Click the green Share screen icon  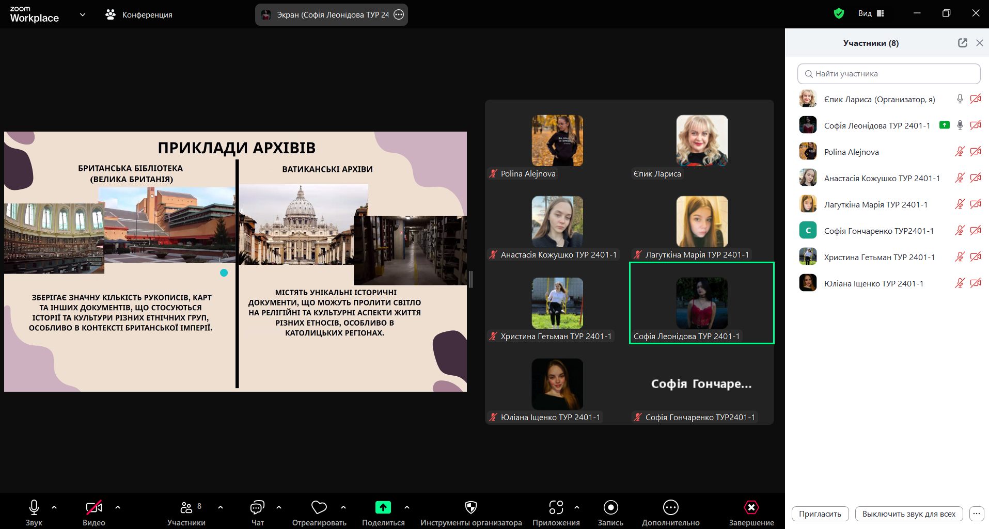[383, 508]
